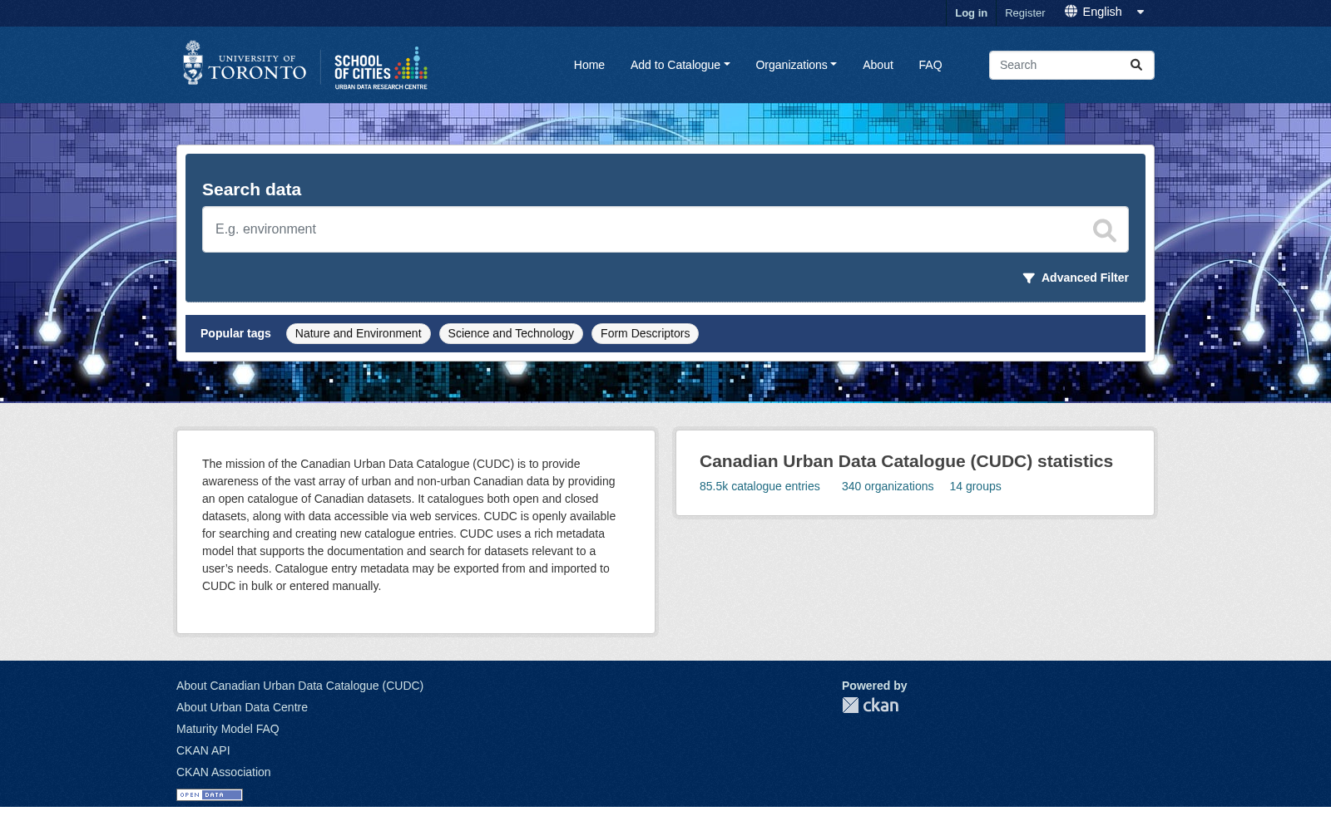
Task: Click the Search data heading
Action: coord(251,189)
